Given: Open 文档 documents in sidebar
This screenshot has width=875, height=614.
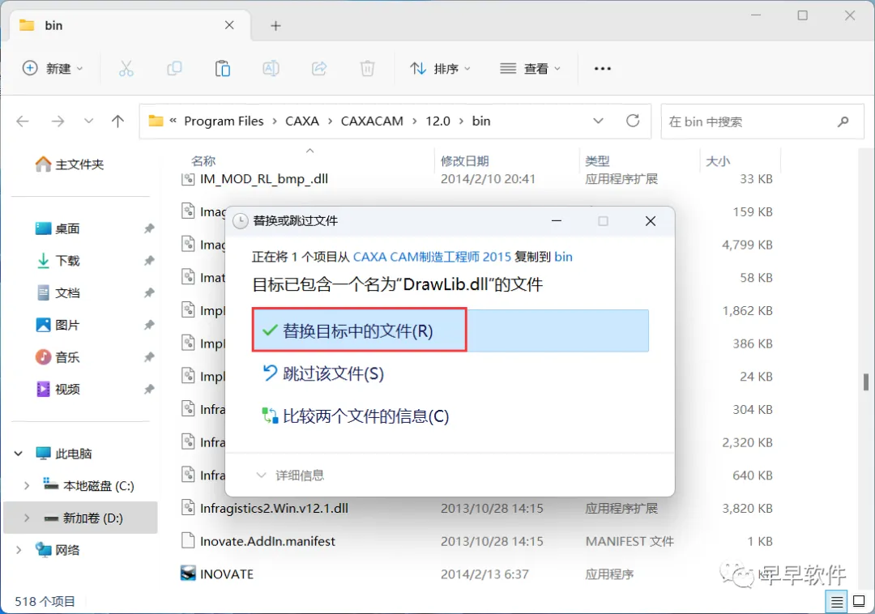Looking at the screenshot, I should [x=58, y=292].
